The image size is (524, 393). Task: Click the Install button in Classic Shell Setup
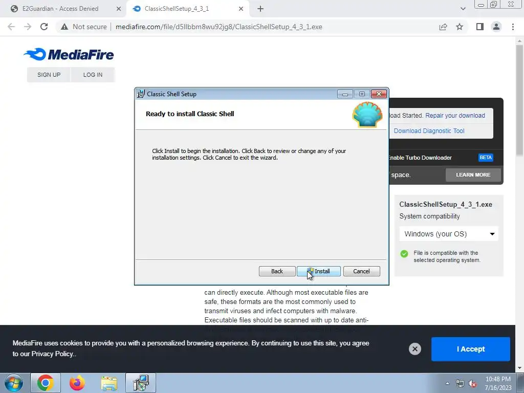pyautogui.click(x=318, y=271)
